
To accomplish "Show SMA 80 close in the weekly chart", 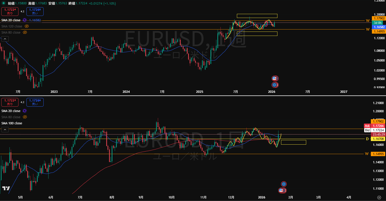I will [x=25, y=32].
